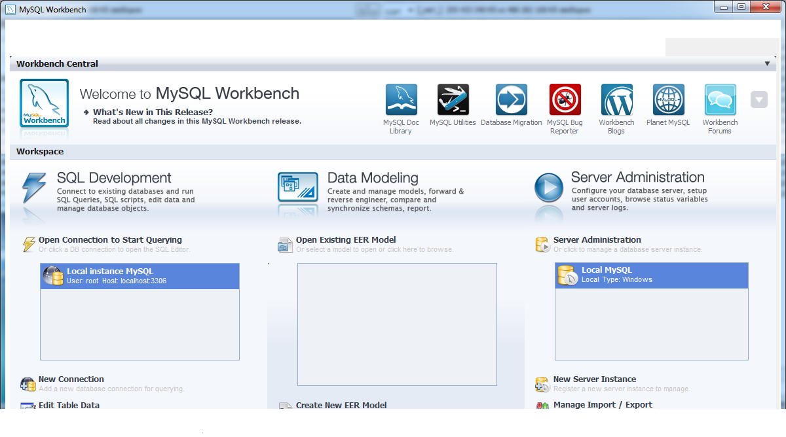Click the Workbench Central header title

[x=57, y=64]
